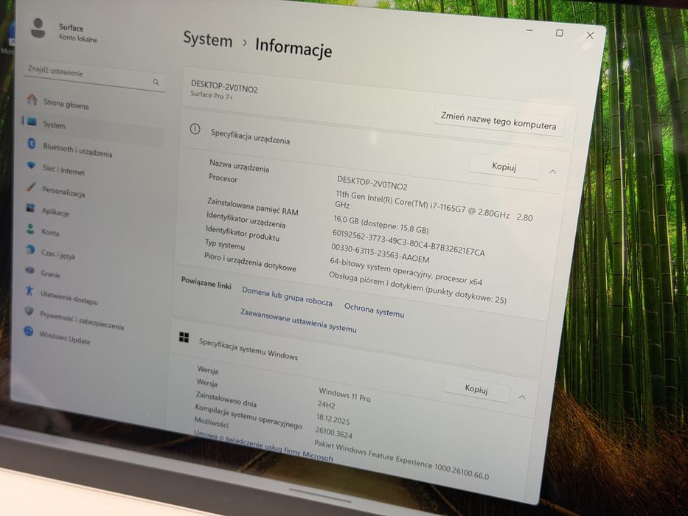Click the Surface user avatar icon

click(x=38, y=28)
